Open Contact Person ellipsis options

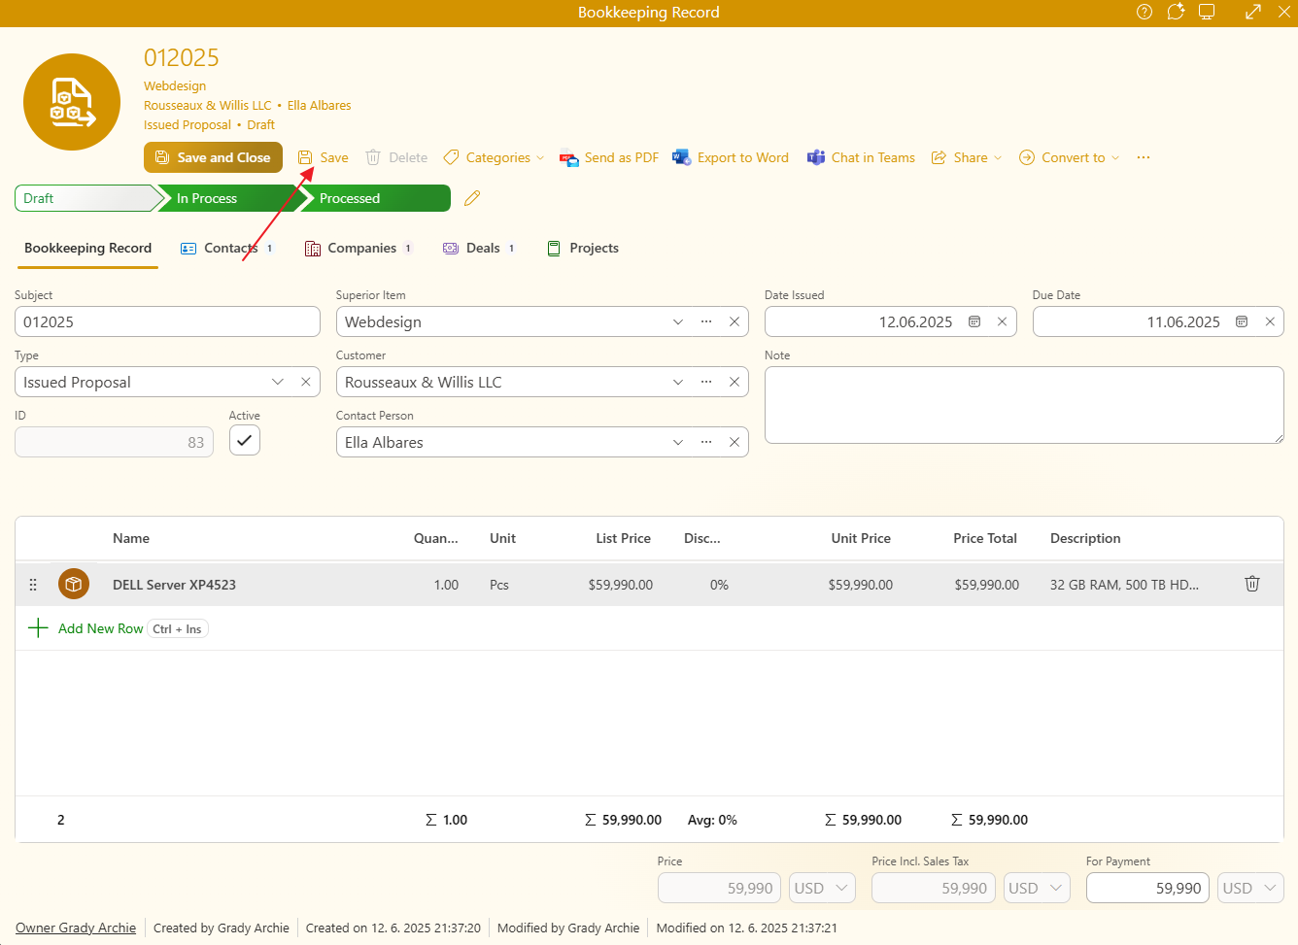coord(706,442)
